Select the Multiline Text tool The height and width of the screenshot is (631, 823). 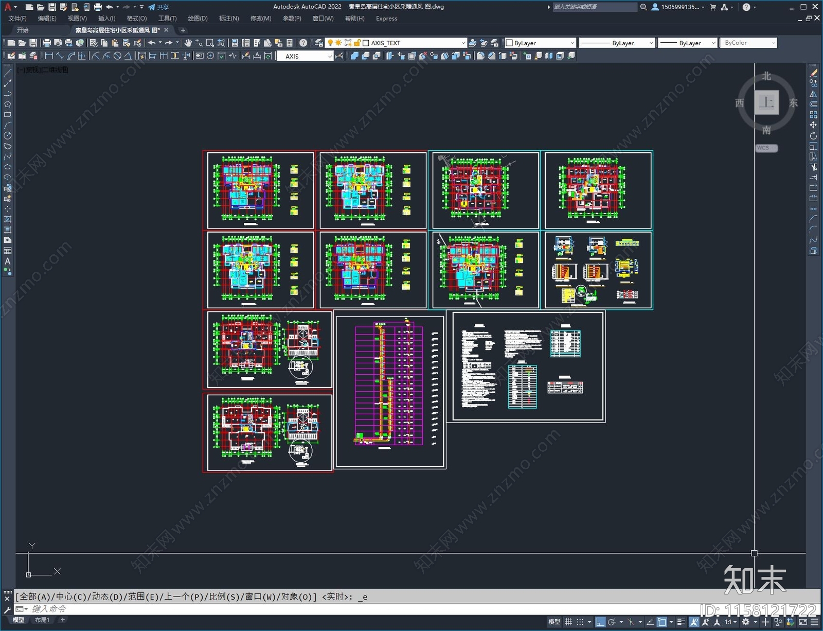click(x=7, y=261)
